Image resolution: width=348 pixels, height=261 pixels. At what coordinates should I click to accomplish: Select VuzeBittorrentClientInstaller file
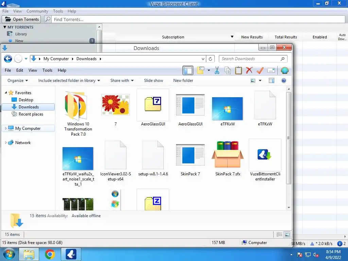point(265,160)
